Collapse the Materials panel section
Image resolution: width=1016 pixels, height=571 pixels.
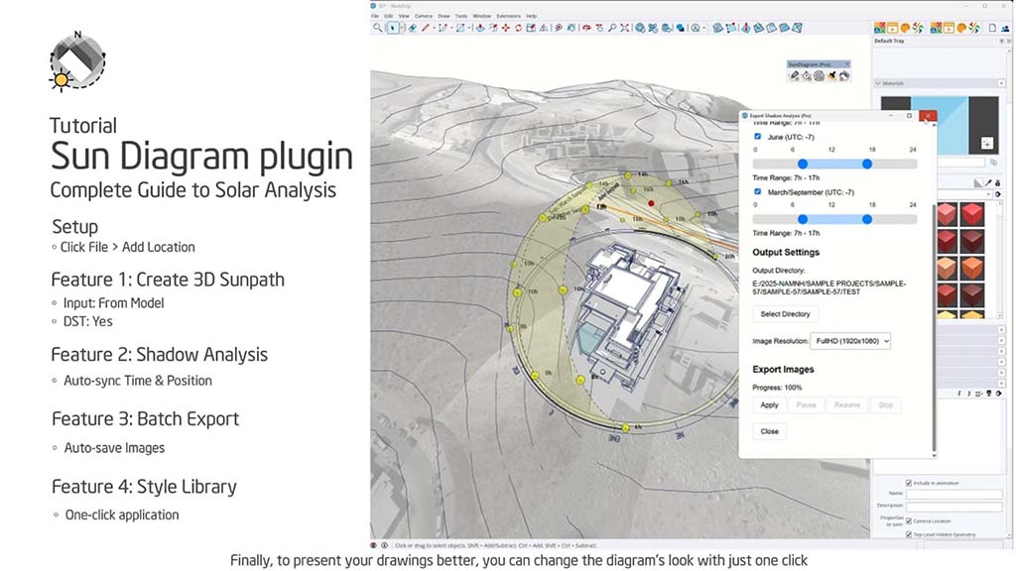[x=878, y=83]
